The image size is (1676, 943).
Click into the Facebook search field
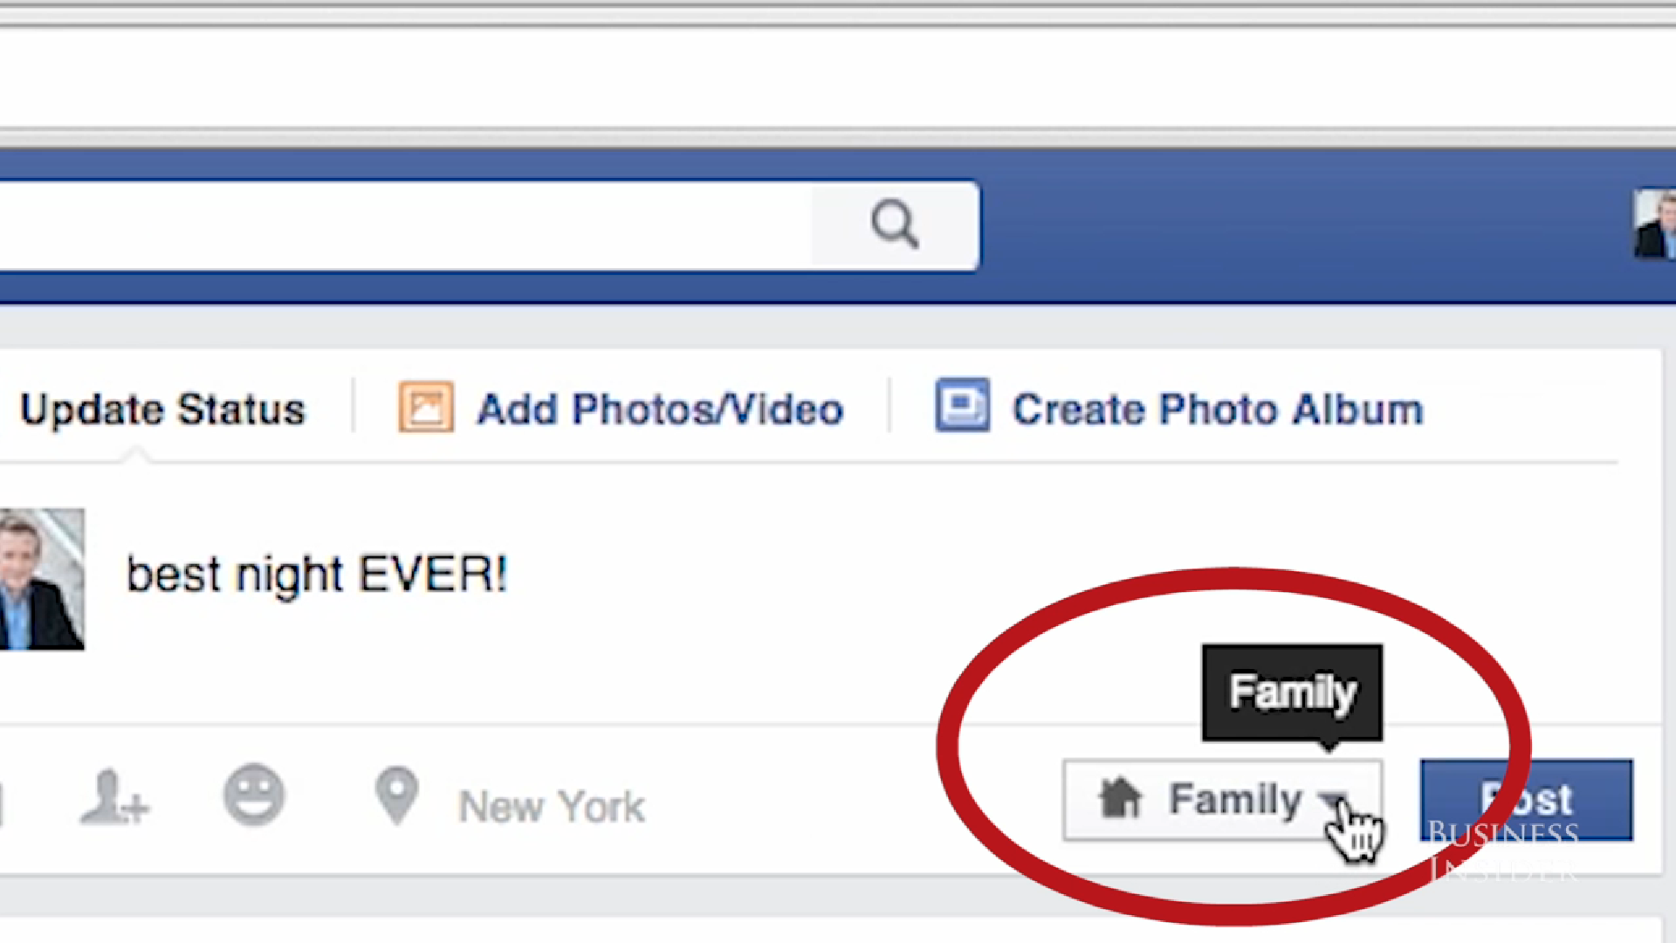click(406, 226)
